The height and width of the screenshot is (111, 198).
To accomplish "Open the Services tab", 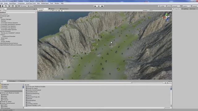I will [x=192, y=9].
